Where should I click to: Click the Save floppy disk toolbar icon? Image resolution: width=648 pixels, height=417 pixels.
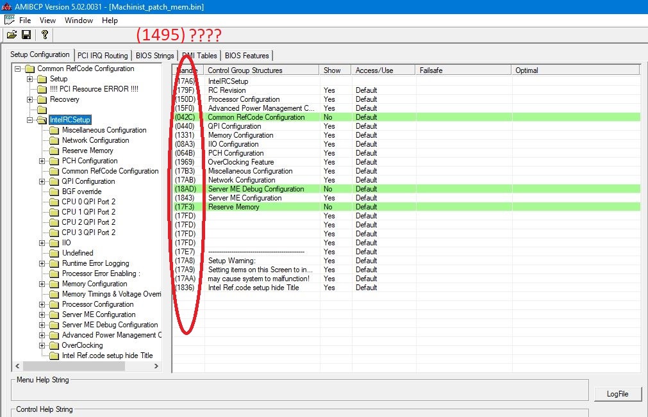coord(26,35)
